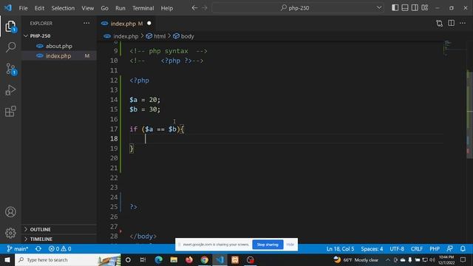Toggle Secondary Side Bar visibility
The width and height of the screenshot is (473, 266).
[415, 8]
